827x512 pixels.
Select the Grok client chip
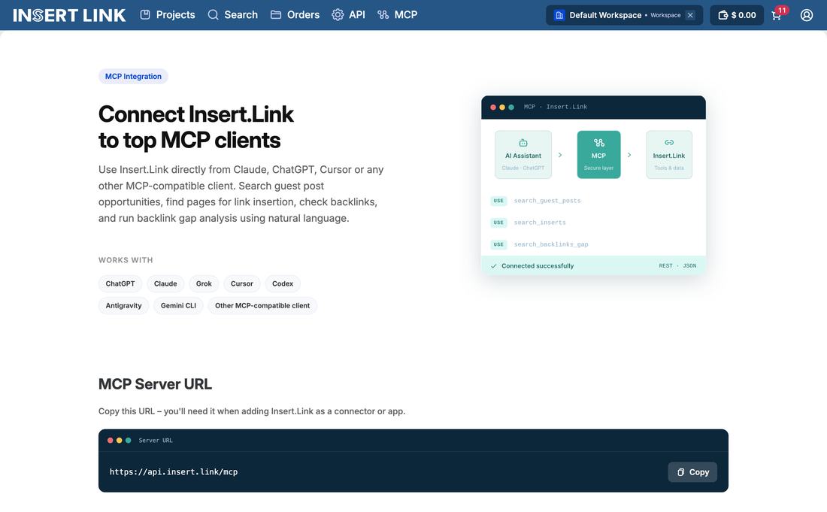(x=204, y=283)
